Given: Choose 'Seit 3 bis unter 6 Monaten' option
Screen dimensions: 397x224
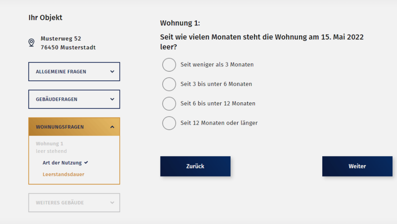Looking at the screenshot, I should coord(169,84).
